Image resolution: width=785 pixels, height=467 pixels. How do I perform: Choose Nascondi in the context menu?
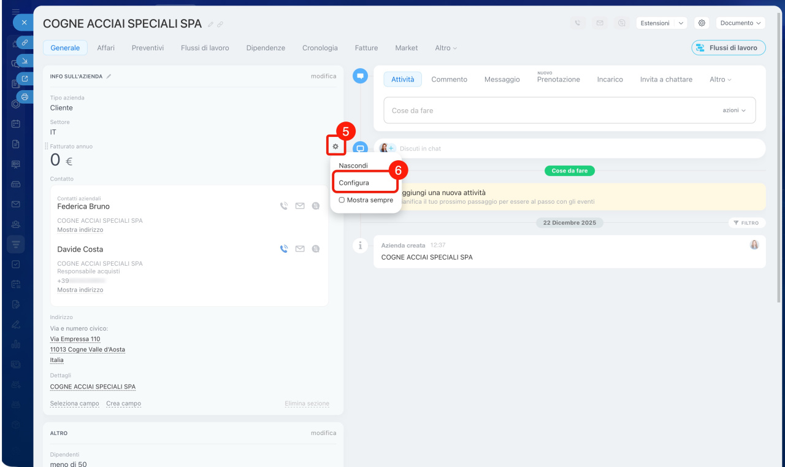(353, 166)
